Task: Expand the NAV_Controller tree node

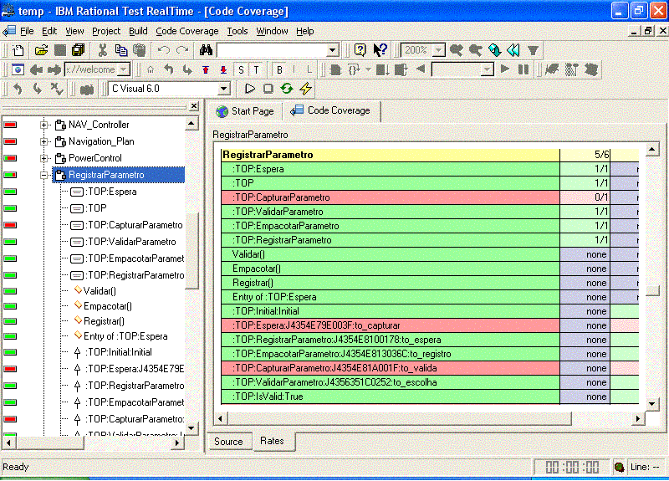Action: click(43, 125)
